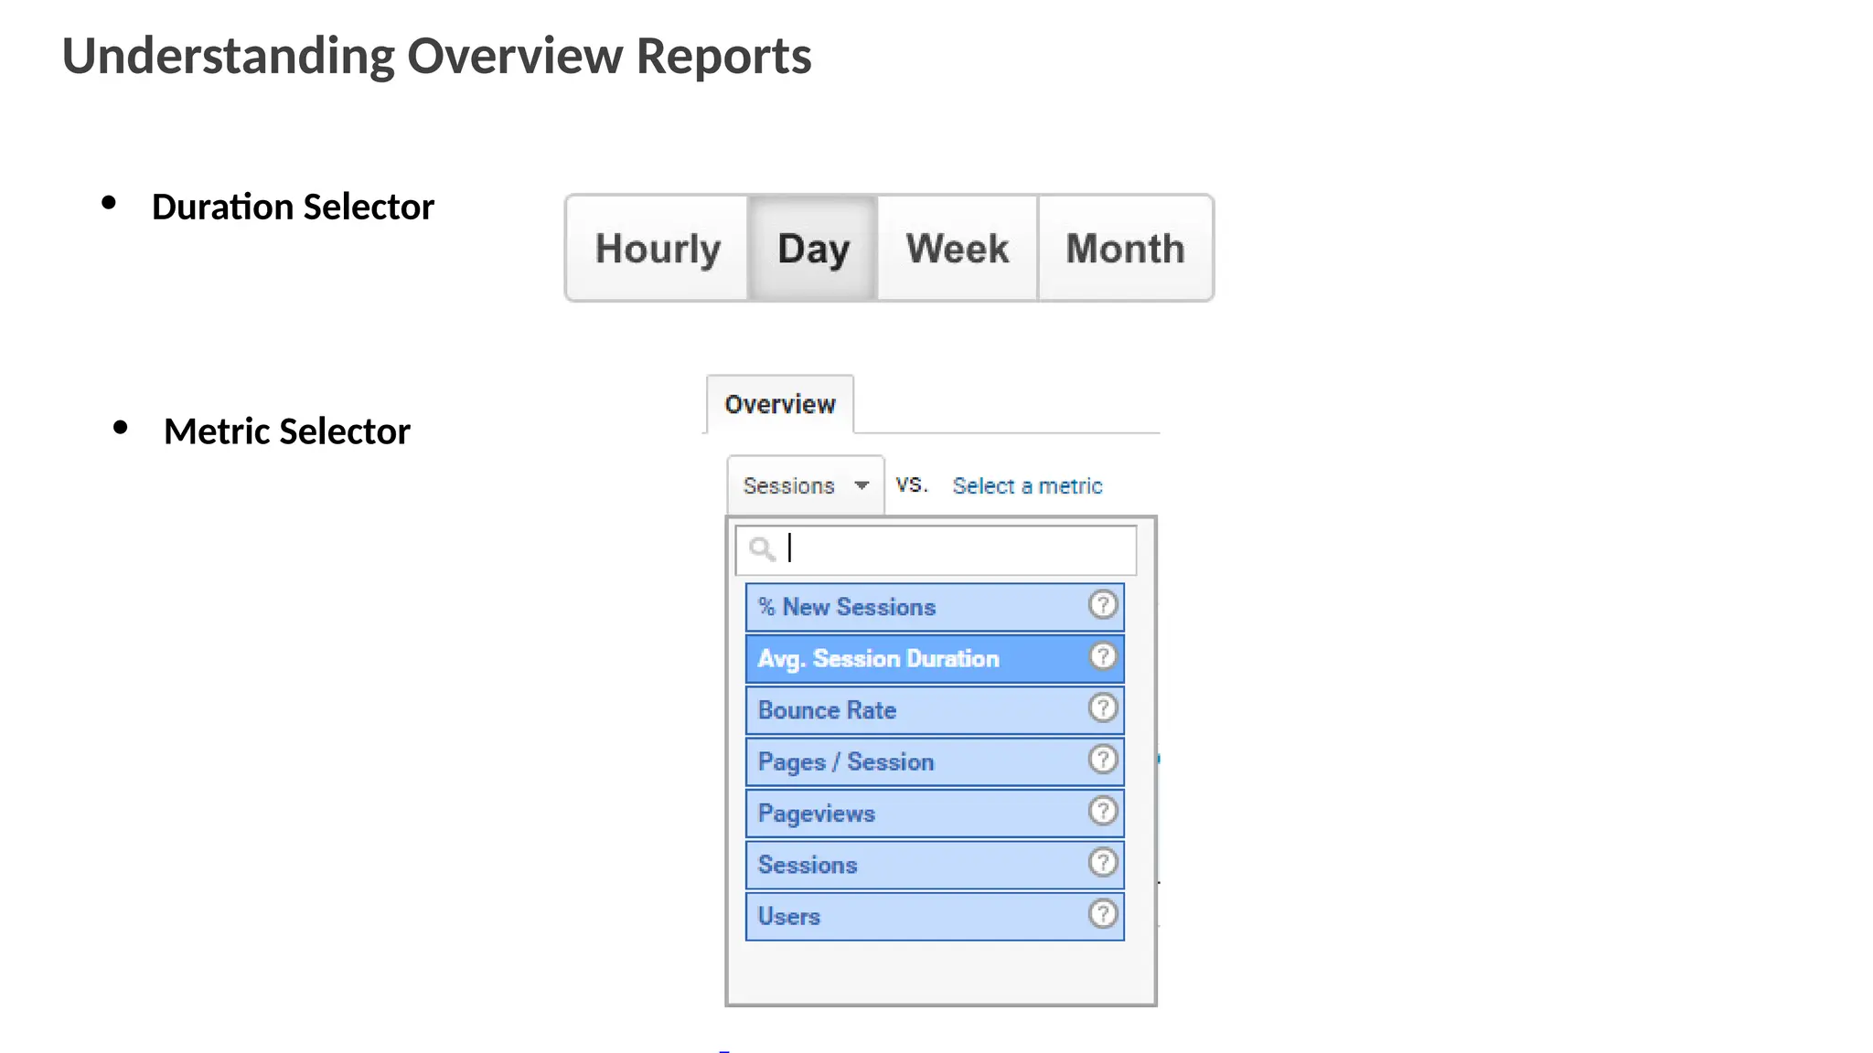Viewport: 1873px width, 1053px height.
Task: Open help icon for Avg. Session Duration
Action: (1103, 656)
